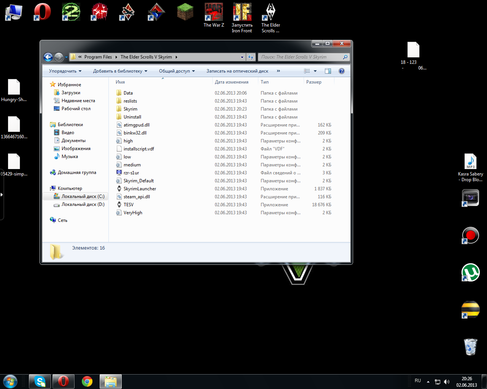The width and height of the screenshot is (487, 389).
Task: Select the VeryHigh configuration file
Action: [x=133, y=213]
